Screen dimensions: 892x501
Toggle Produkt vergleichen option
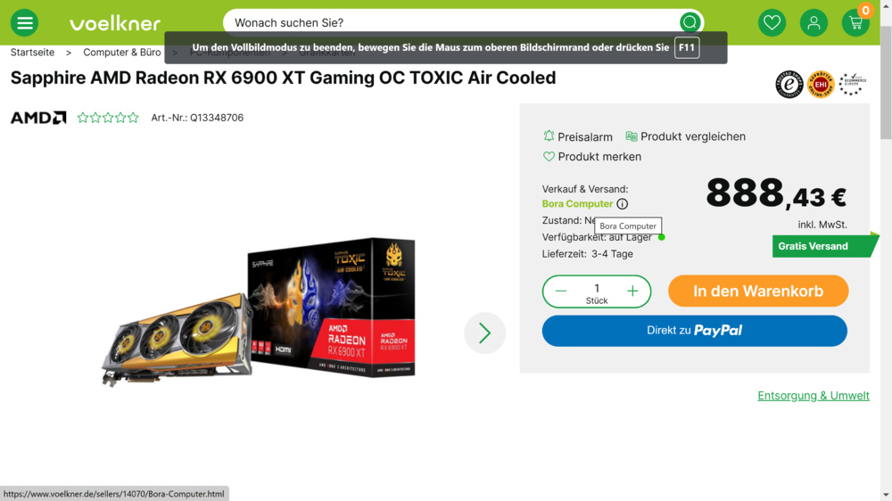685,136
